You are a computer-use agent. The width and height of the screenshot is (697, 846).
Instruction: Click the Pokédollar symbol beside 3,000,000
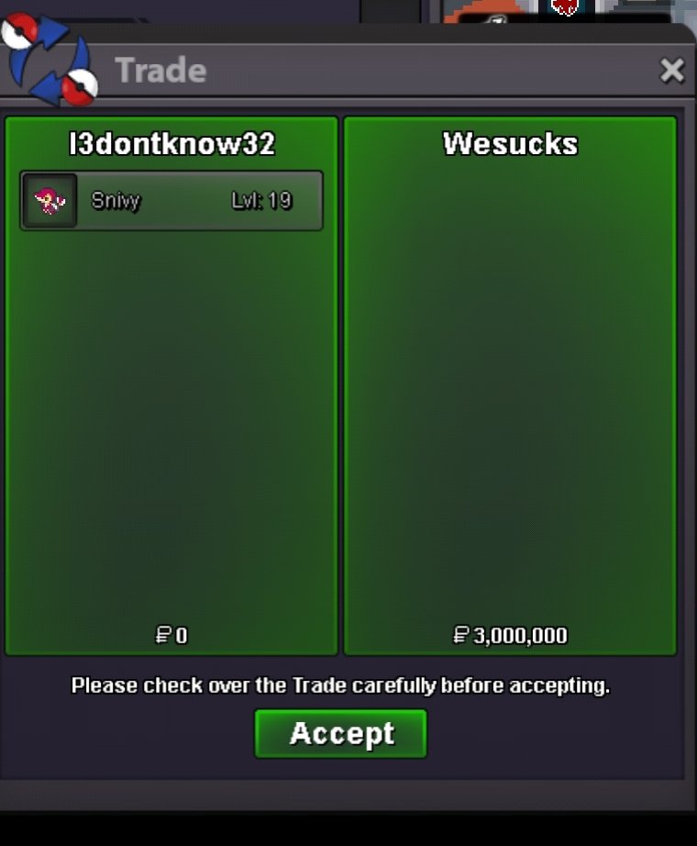[460, 635]
